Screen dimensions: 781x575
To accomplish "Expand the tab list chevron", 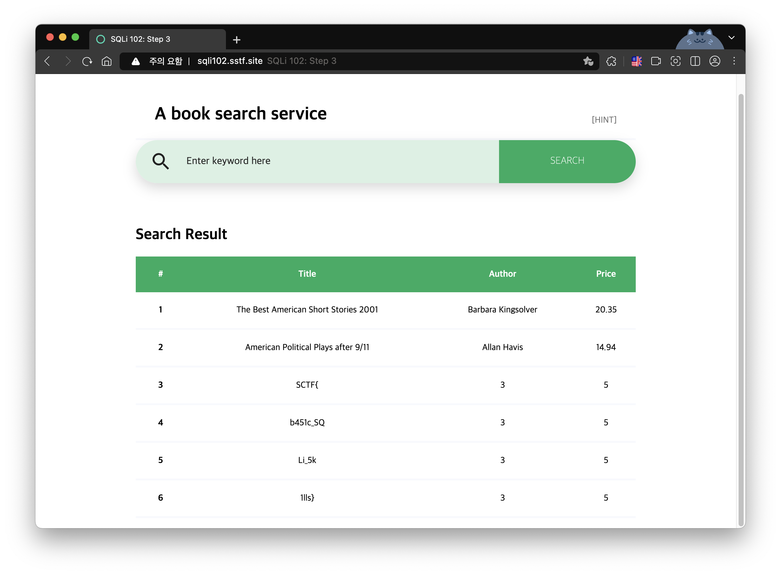I will [x=732, y=38].
